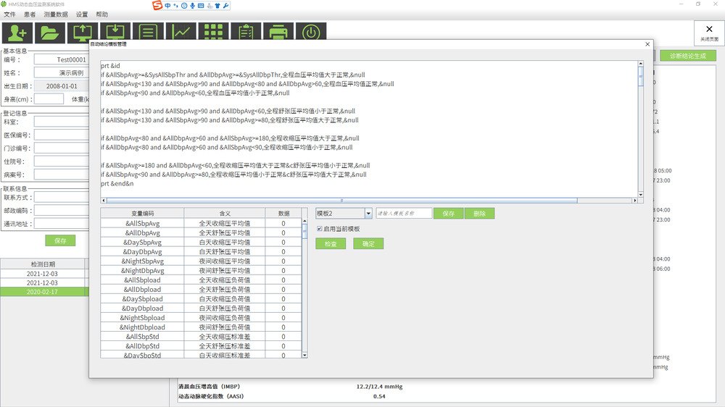Click the grid view toolbar icon
The width and height of the screenshot is (725, 407).
click(213, 33)
